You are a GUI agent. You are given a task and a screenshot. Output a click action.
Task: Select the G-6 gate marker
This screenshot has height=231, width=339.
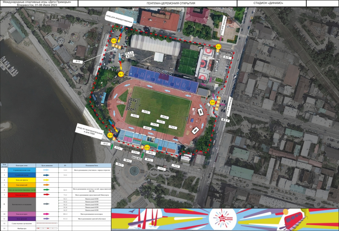pyautogui.click(x=213, y=102)
